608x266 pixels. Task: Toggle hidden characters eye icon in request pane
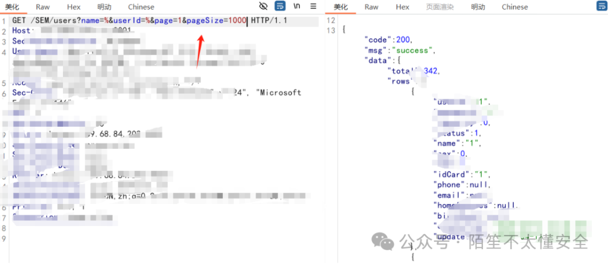click(x=263, y=6)
